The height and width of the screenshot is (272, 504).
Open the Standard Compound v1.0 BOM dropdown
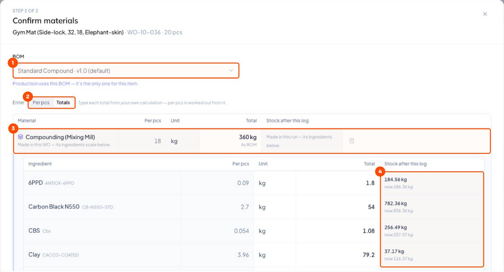coord(126,71)
